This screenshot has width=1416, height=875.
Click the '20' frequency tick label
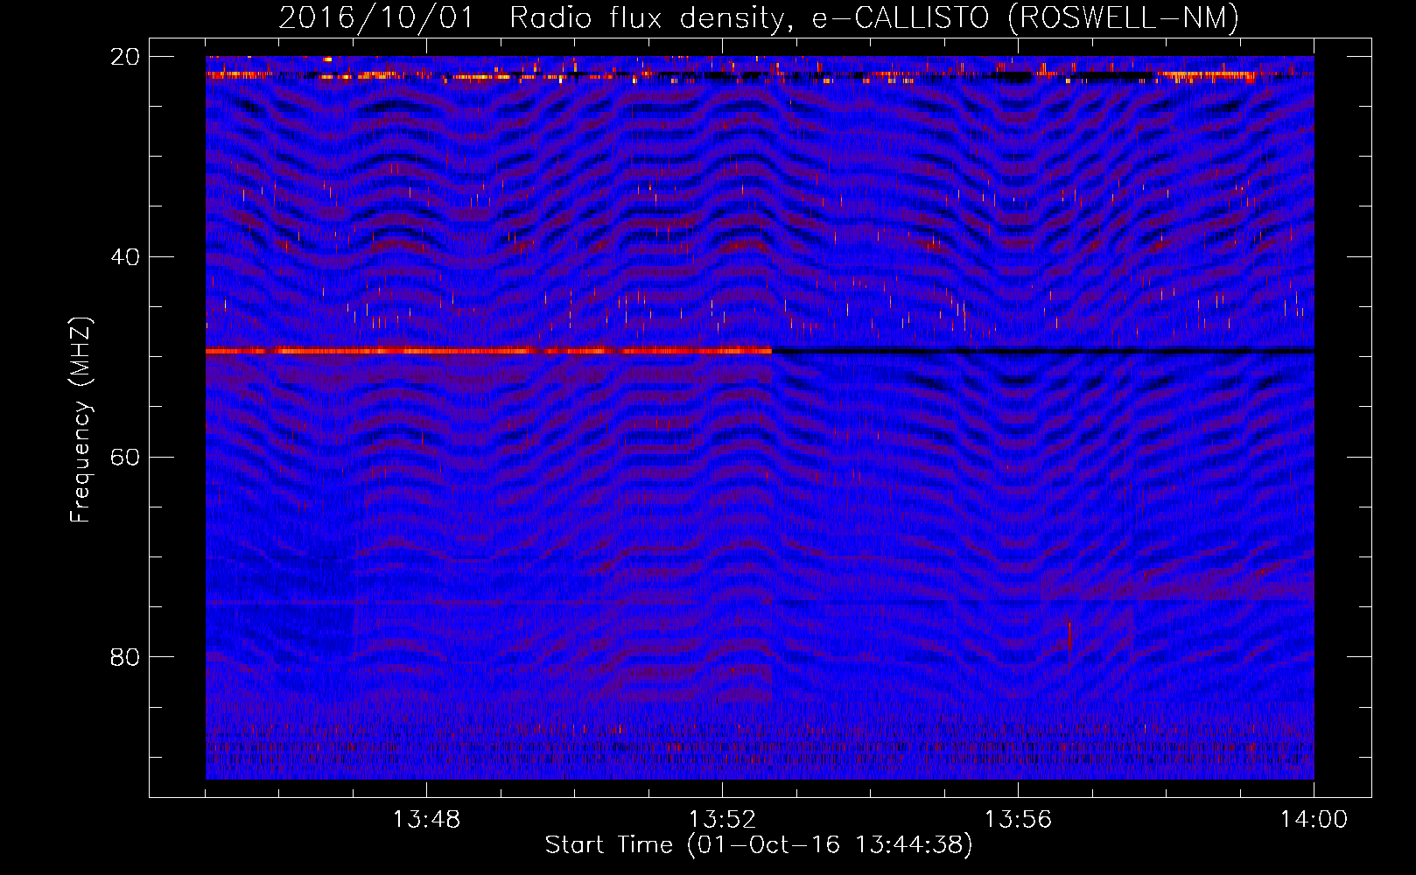click(125, 57)
